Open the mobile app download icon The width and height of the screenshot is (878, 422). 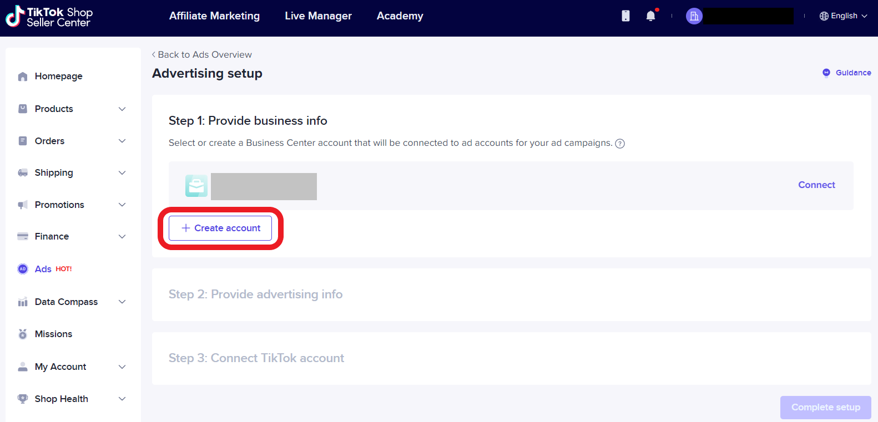click(x=625, y=16)
